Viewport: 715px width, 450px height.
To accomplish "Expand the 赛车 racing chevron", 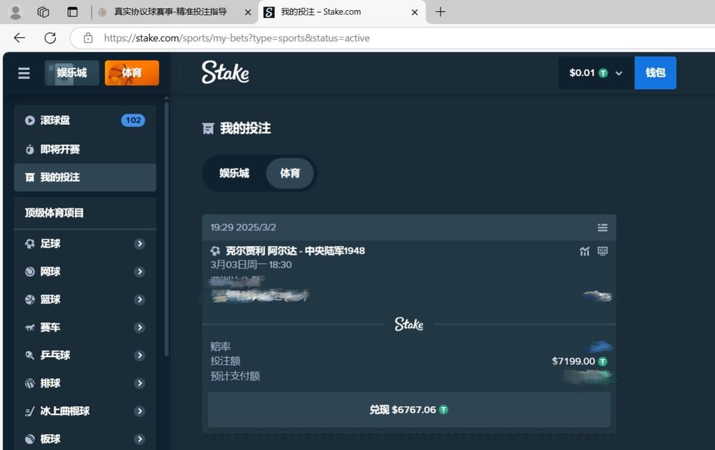I will (139, 327).
